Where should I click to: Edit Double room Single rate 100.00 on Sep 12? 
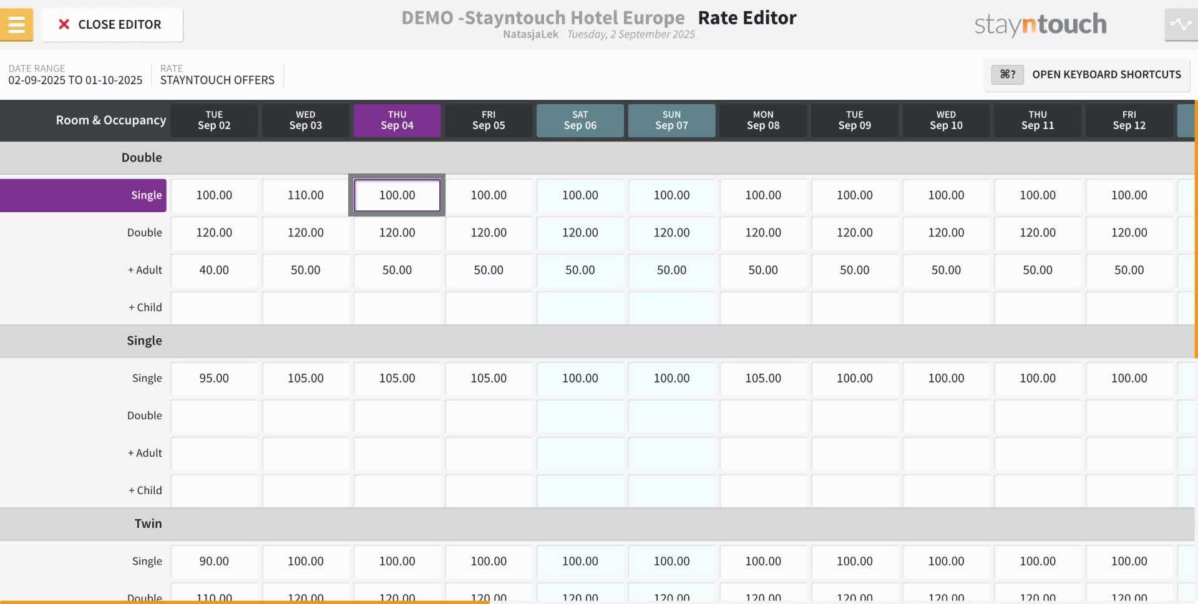click(x=1129, y=195)
